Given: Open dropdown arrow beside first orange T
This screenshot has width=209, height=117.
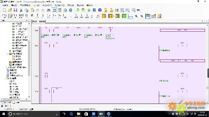Looking at the screenshot, I should pos(107,16).
